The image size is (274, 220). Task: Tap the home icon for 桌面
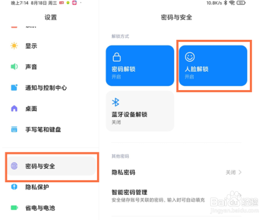click(14, 108)
